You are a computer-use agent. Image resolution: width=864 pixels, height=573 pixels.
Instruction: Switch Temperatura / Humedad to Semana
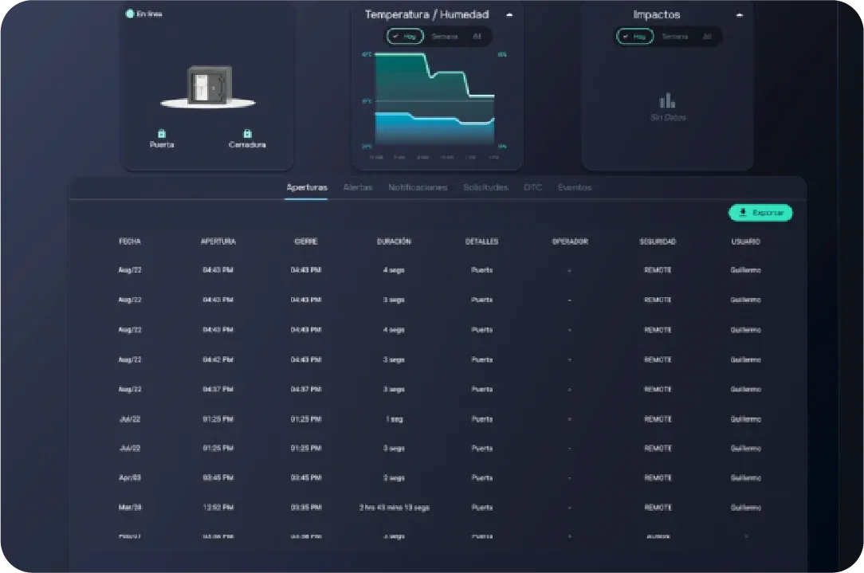445,37
